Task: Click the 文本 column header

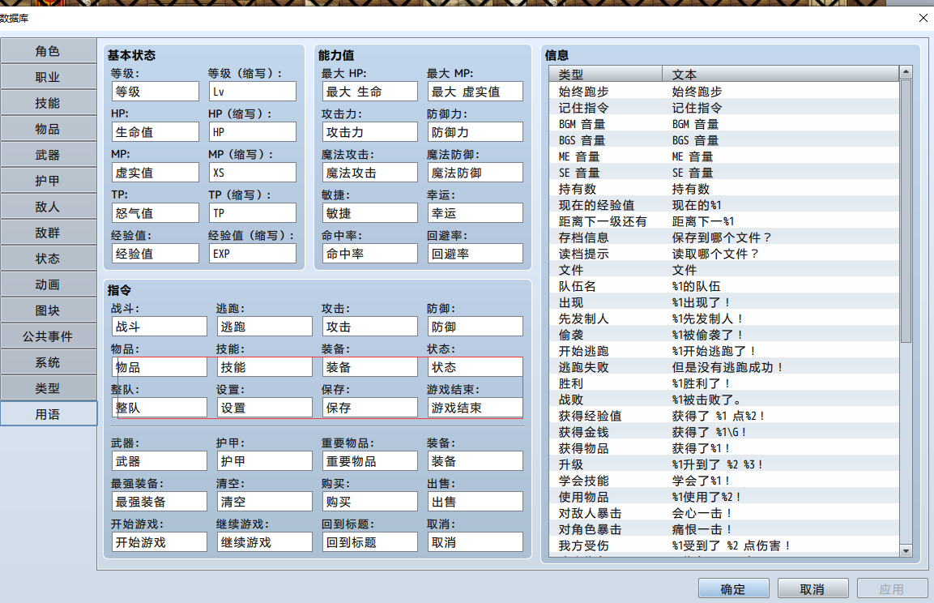Action: pos(780,74)
